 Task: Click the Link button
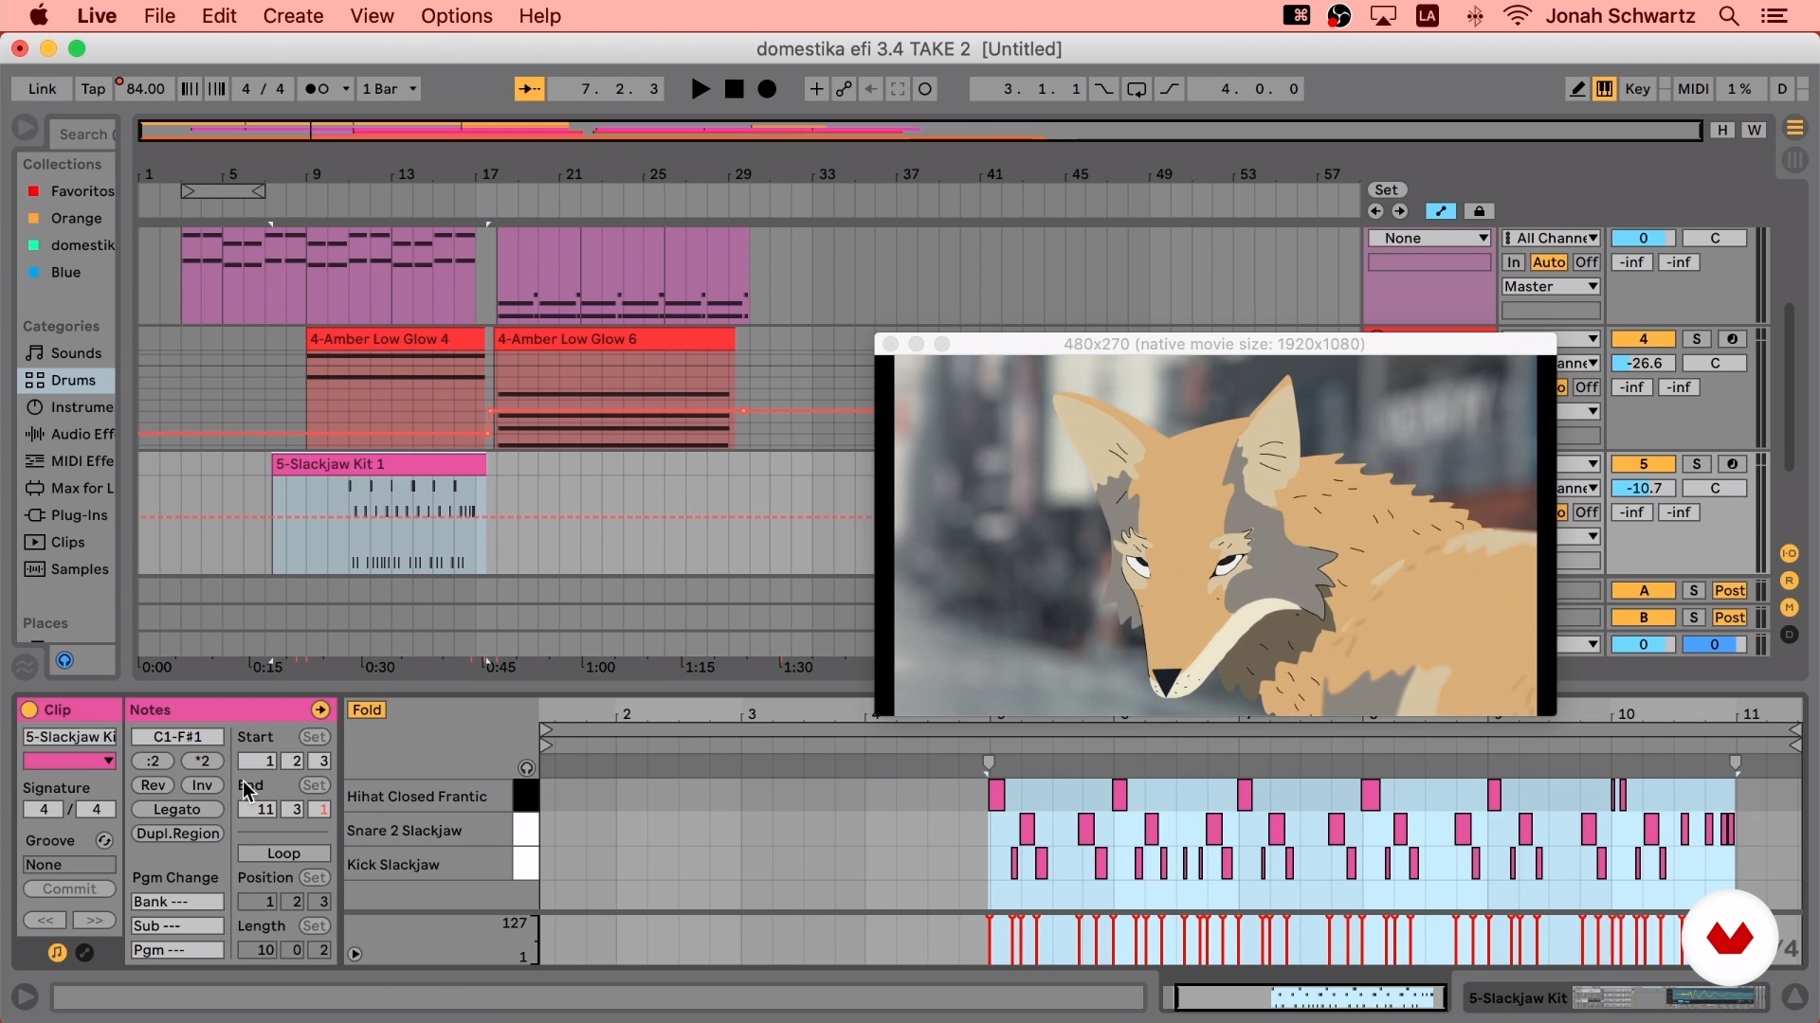42,89
